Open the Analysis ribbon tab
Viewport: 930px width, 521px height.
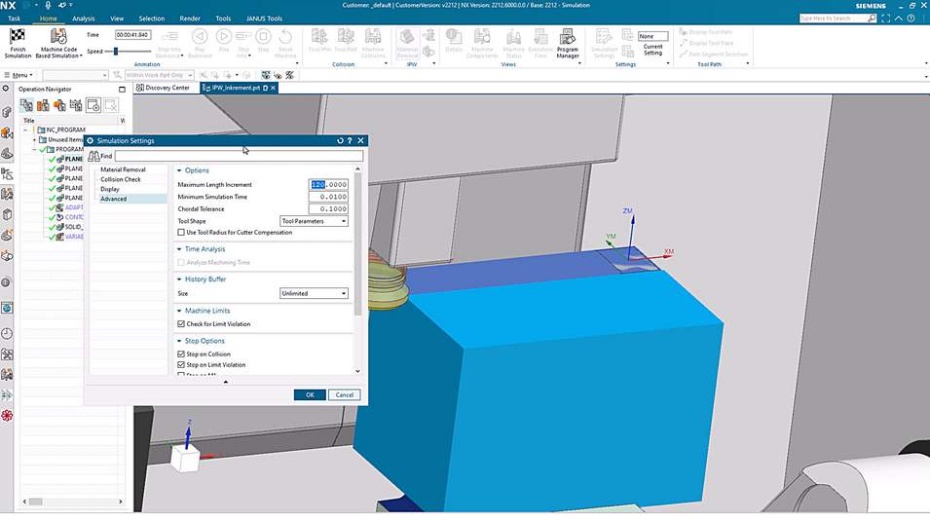click(x=84, y=19)
